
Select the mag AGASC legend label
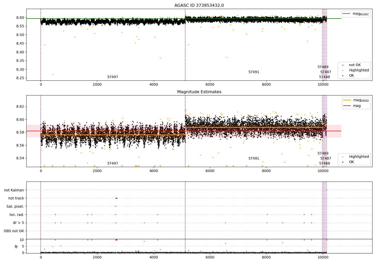[x=361, y=14]
